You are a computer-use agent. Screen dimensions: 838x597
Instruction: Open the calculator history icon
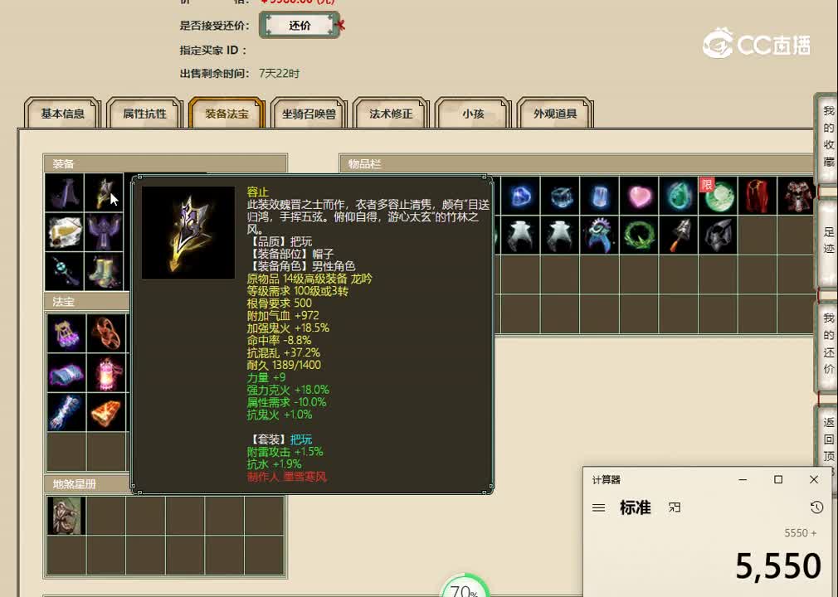pyautogui.click(x=816, y=507)
